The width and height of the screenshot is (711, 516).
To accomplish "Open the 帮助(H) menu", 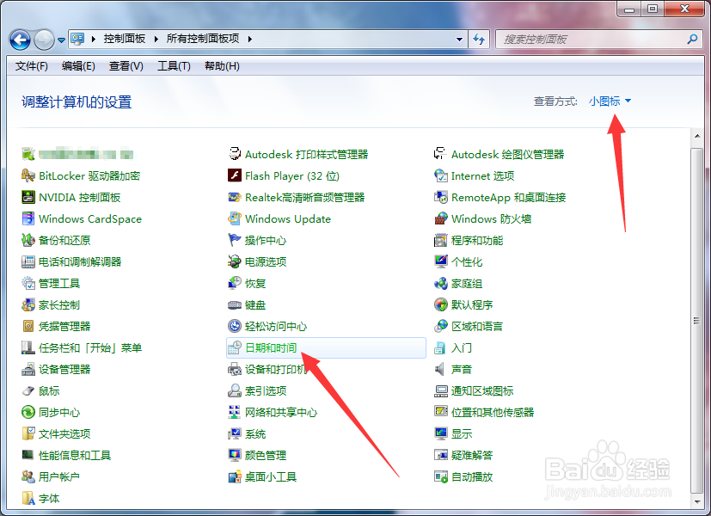I will [x=222, y=66].
